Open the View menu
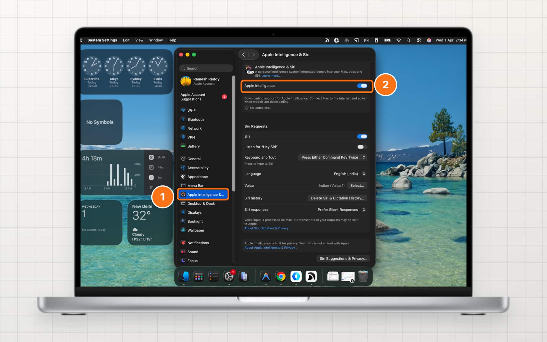 pos(139,40)
